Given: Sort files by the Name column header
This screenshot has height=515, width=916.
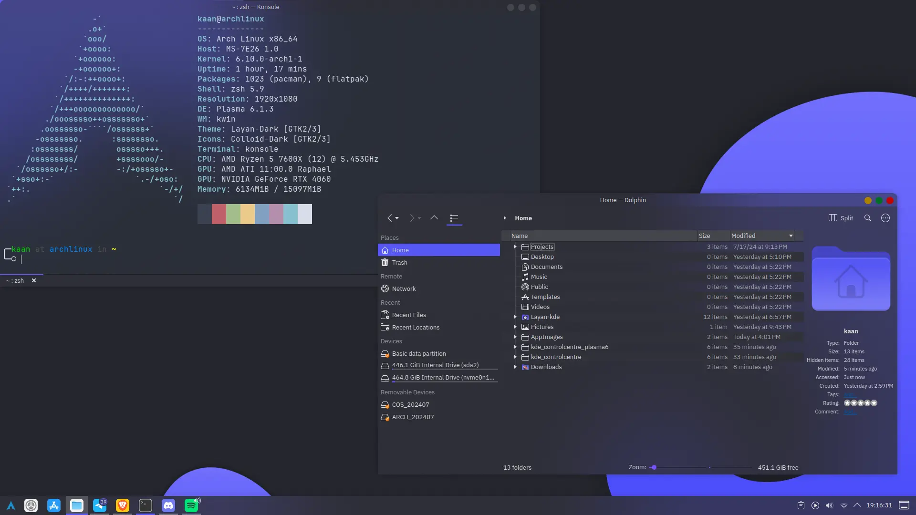Looking at the screenshot, I should coord(604,236).
